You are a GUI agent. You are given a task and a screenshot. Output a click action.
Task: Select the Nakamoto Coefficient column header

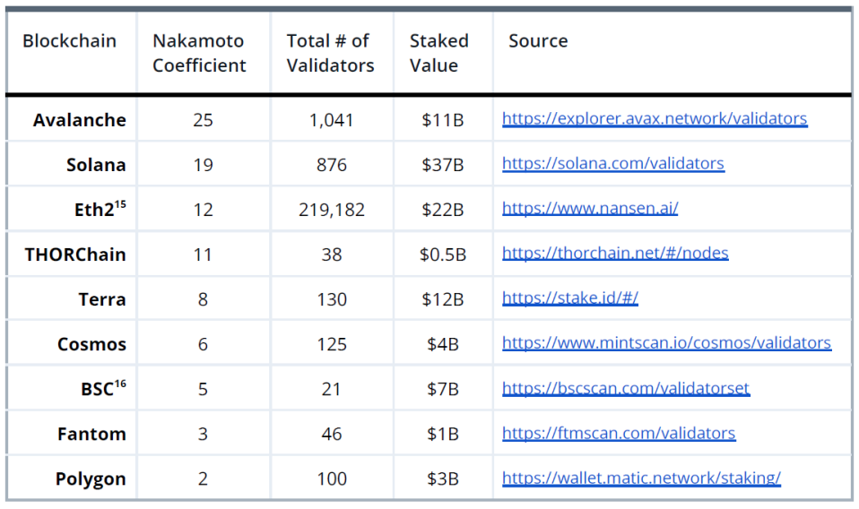coord(199,53)
